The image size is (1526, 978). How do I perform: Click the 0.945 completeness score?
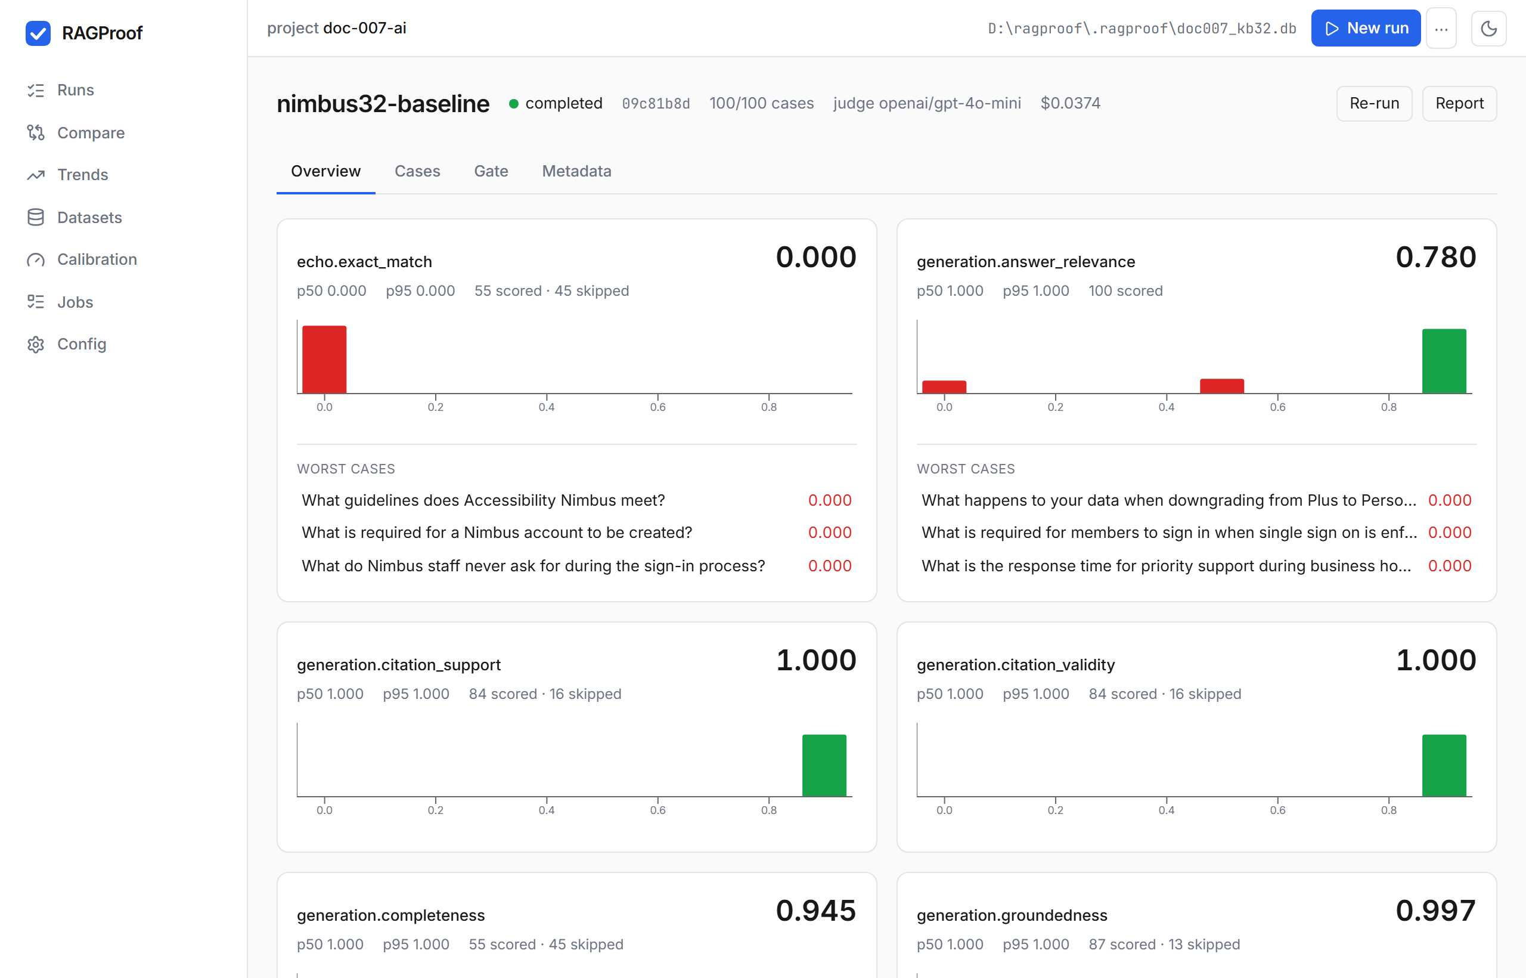click(x=815, y=911)
